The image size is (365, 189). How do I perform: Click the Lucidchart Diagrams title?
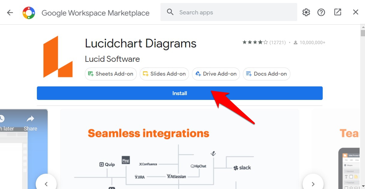click(141, 43)
